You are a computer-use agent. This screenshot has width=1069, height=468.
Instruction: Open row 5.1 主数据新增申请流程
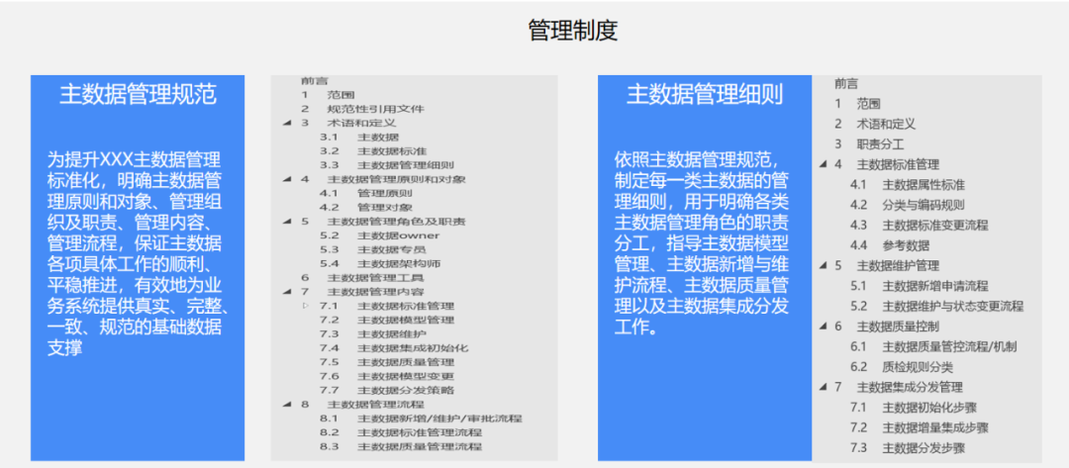click(920, 286)
